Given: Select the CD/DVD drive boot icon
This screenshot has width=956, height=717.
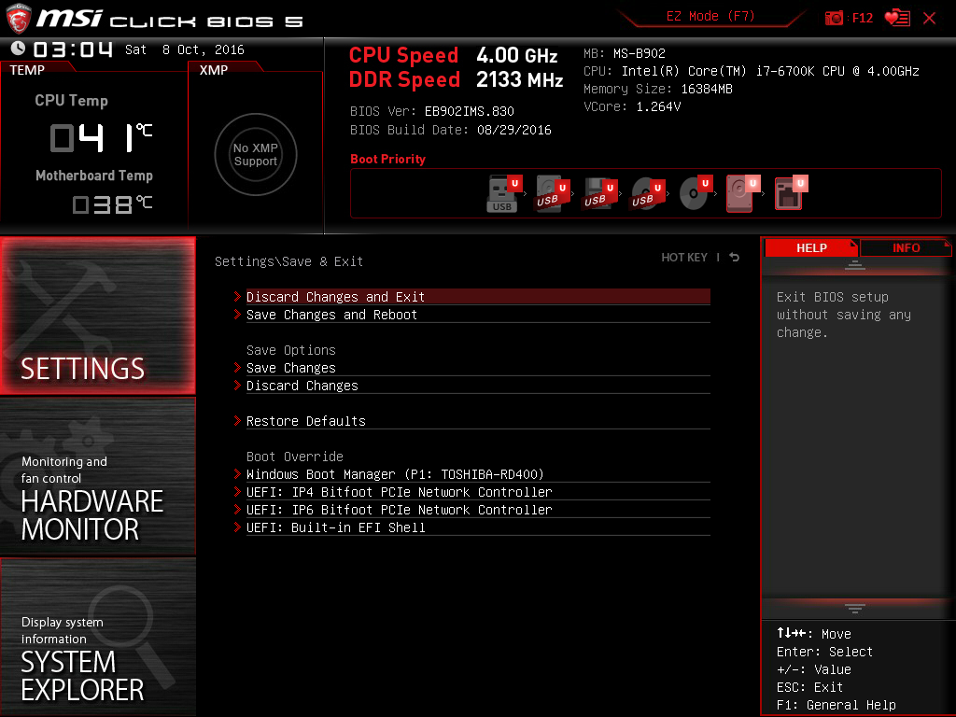Looking at the screenshot, I should pyautogui.click(x=696, y=193).
